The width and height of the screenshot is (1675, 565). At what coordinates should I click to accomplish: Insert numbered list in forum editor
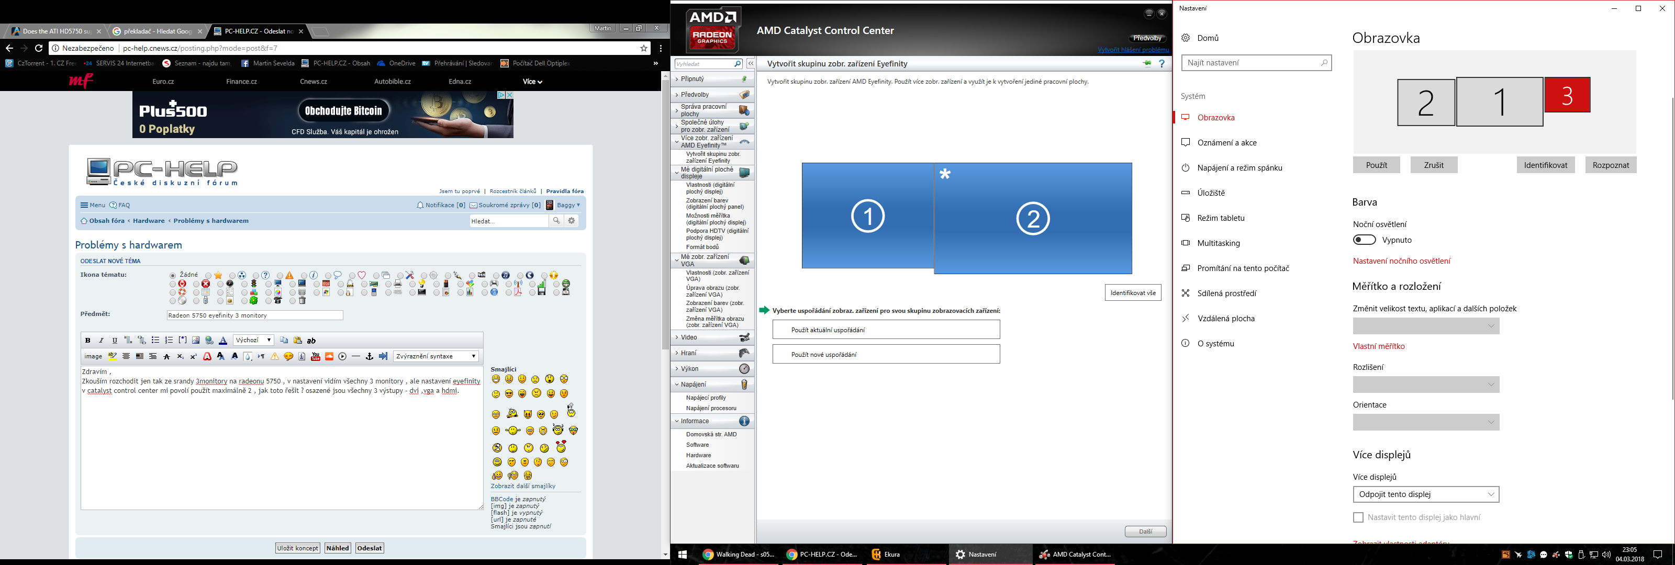[169, 340]
